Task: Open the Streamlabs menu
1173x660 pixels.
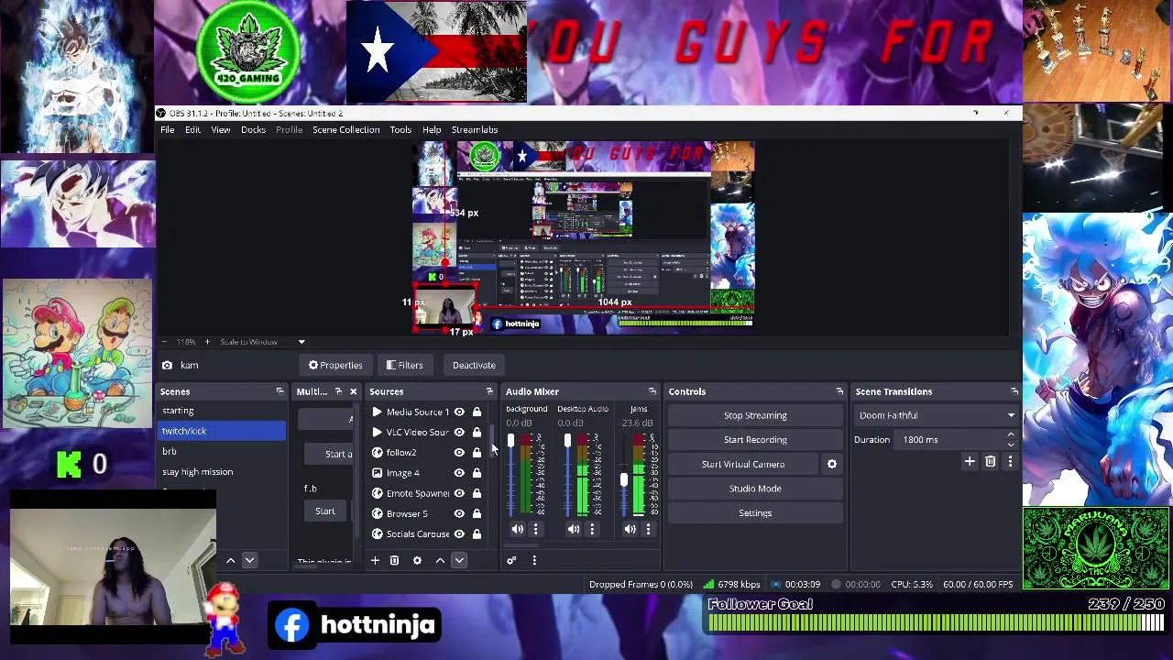Action: click(x=474, y=130)
